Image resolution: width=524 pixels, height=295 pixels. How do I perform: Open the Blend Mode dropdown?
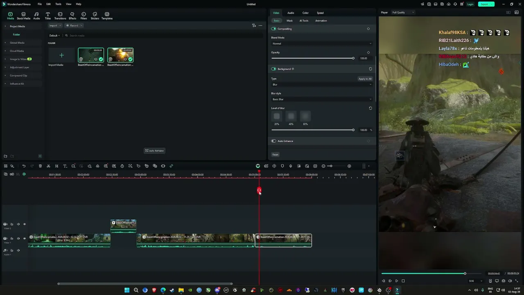(x=322, y=43)
